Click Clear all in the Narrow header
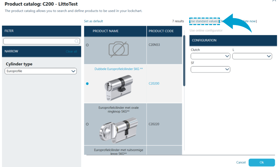Image resolution: width=278 pixels, height=167 pixels. point(71,51)
